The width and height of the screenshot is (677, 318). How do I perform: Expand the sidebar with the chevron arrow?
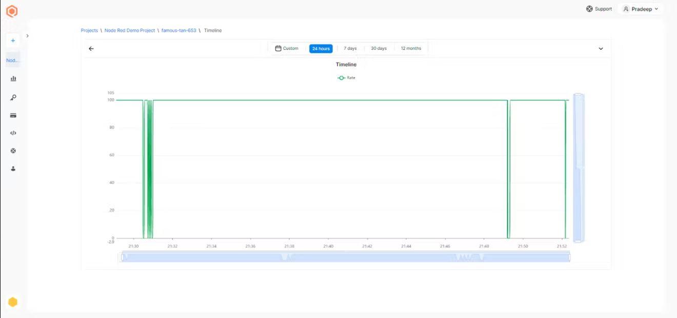[27, 36]
